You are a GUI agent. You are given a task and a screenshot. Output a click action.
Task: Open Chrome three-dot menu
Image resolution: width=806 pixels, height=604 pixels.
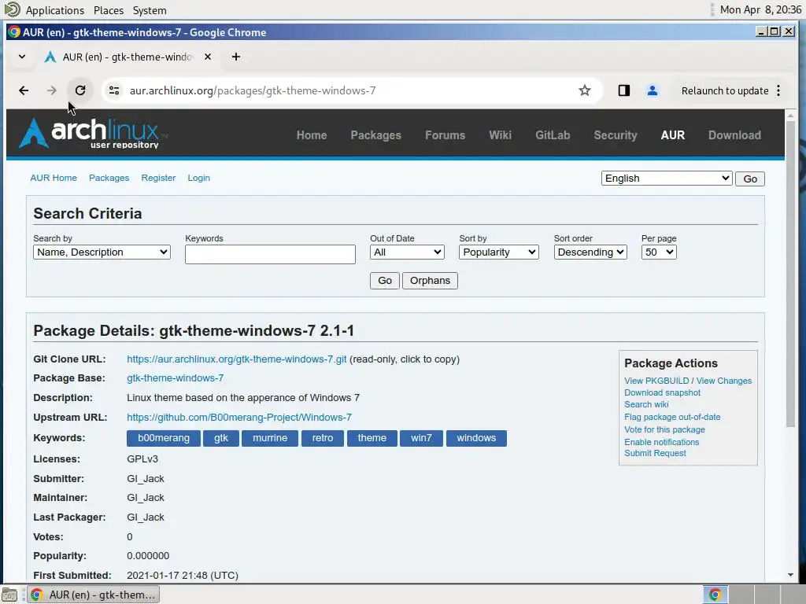click(x=778, y=91)
